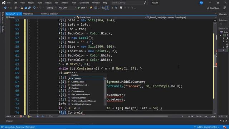The height and width of the screenshot is (129, 229).
Task: Click the SPC indentation indicator
Action: pos(206,116)
